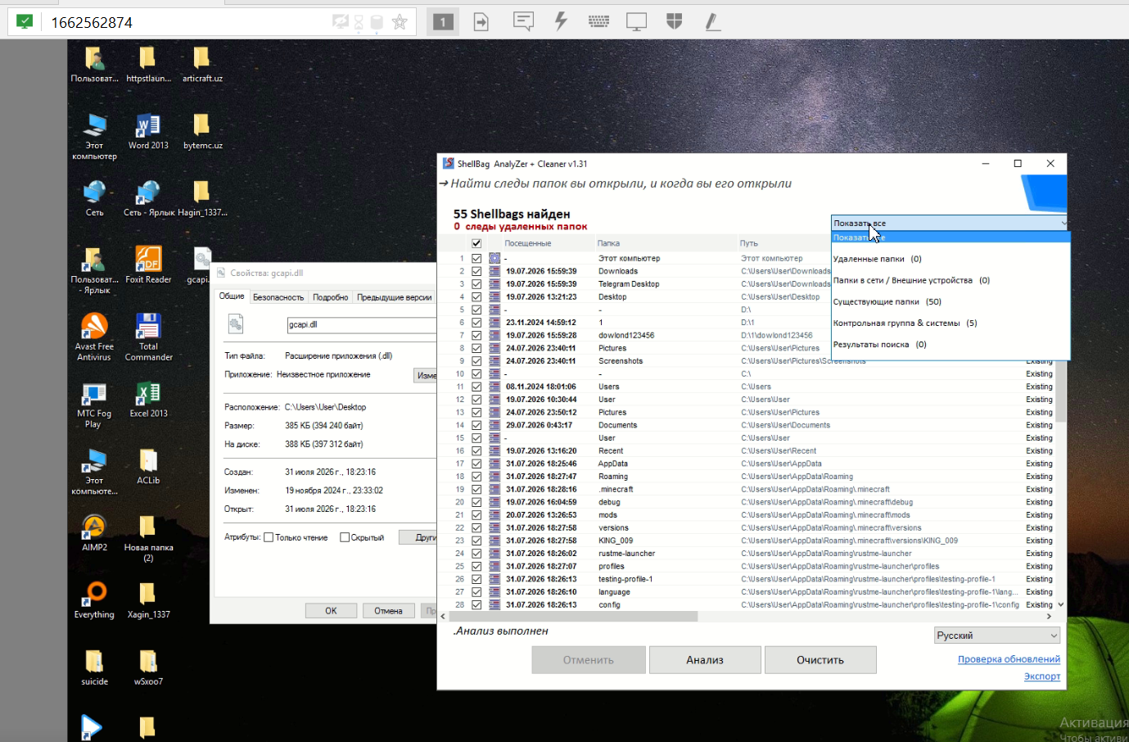Open the permissions shield icon

coord(675,21)
